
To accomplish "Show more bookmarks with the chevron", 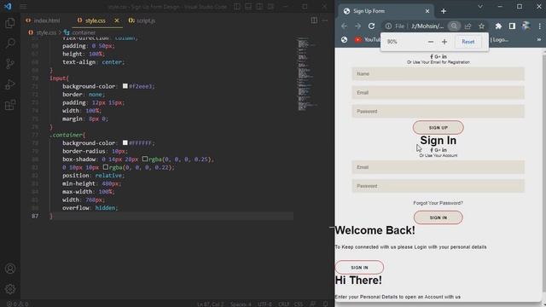I will click(539, 40).
